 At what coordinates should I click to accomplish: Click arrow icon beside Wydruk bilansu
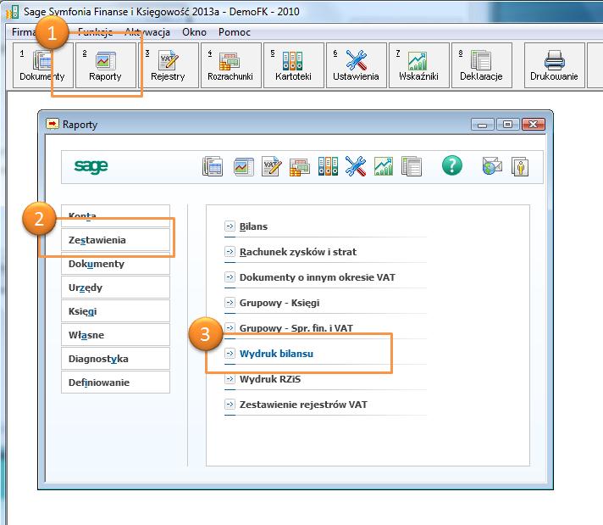click(230, 353)
